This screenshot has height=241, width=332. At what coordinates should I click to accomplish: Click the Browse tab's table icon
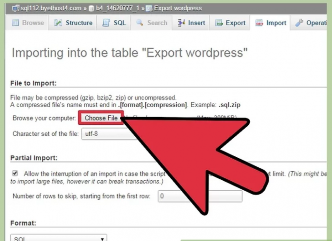pyautogui.click(x=15, y=22)
